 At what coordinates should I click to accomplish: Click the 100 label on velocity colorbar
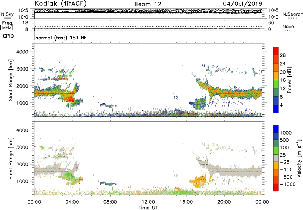point(284,147)
